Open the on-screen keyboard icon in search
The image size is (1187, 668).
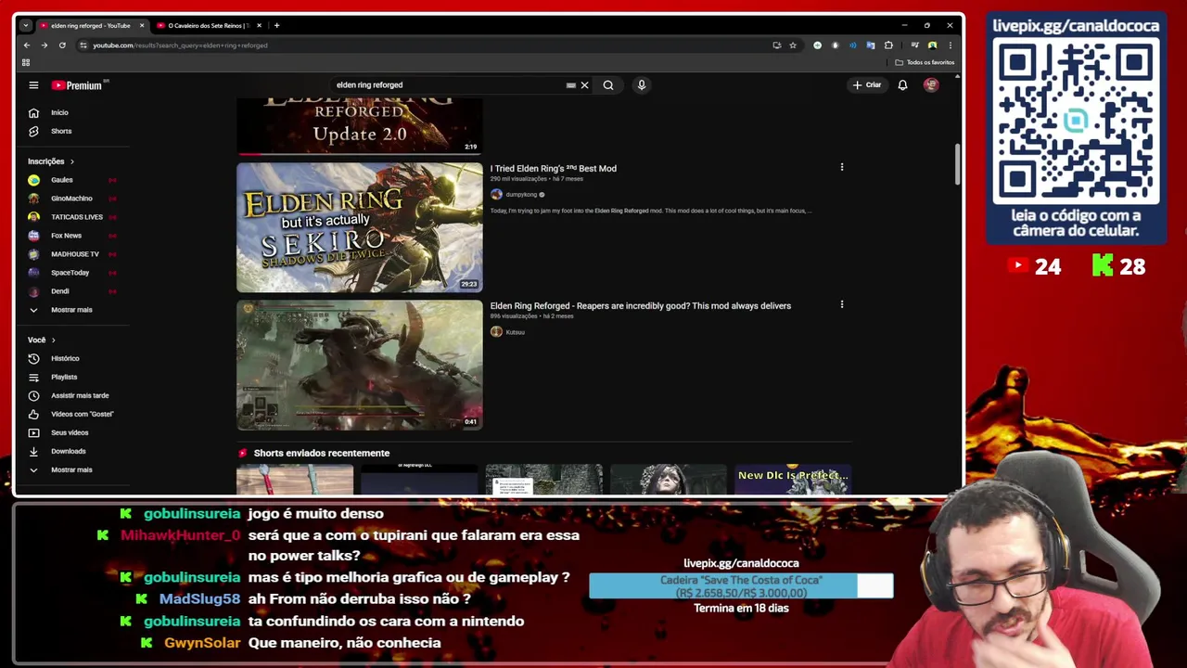click(570, 85)
